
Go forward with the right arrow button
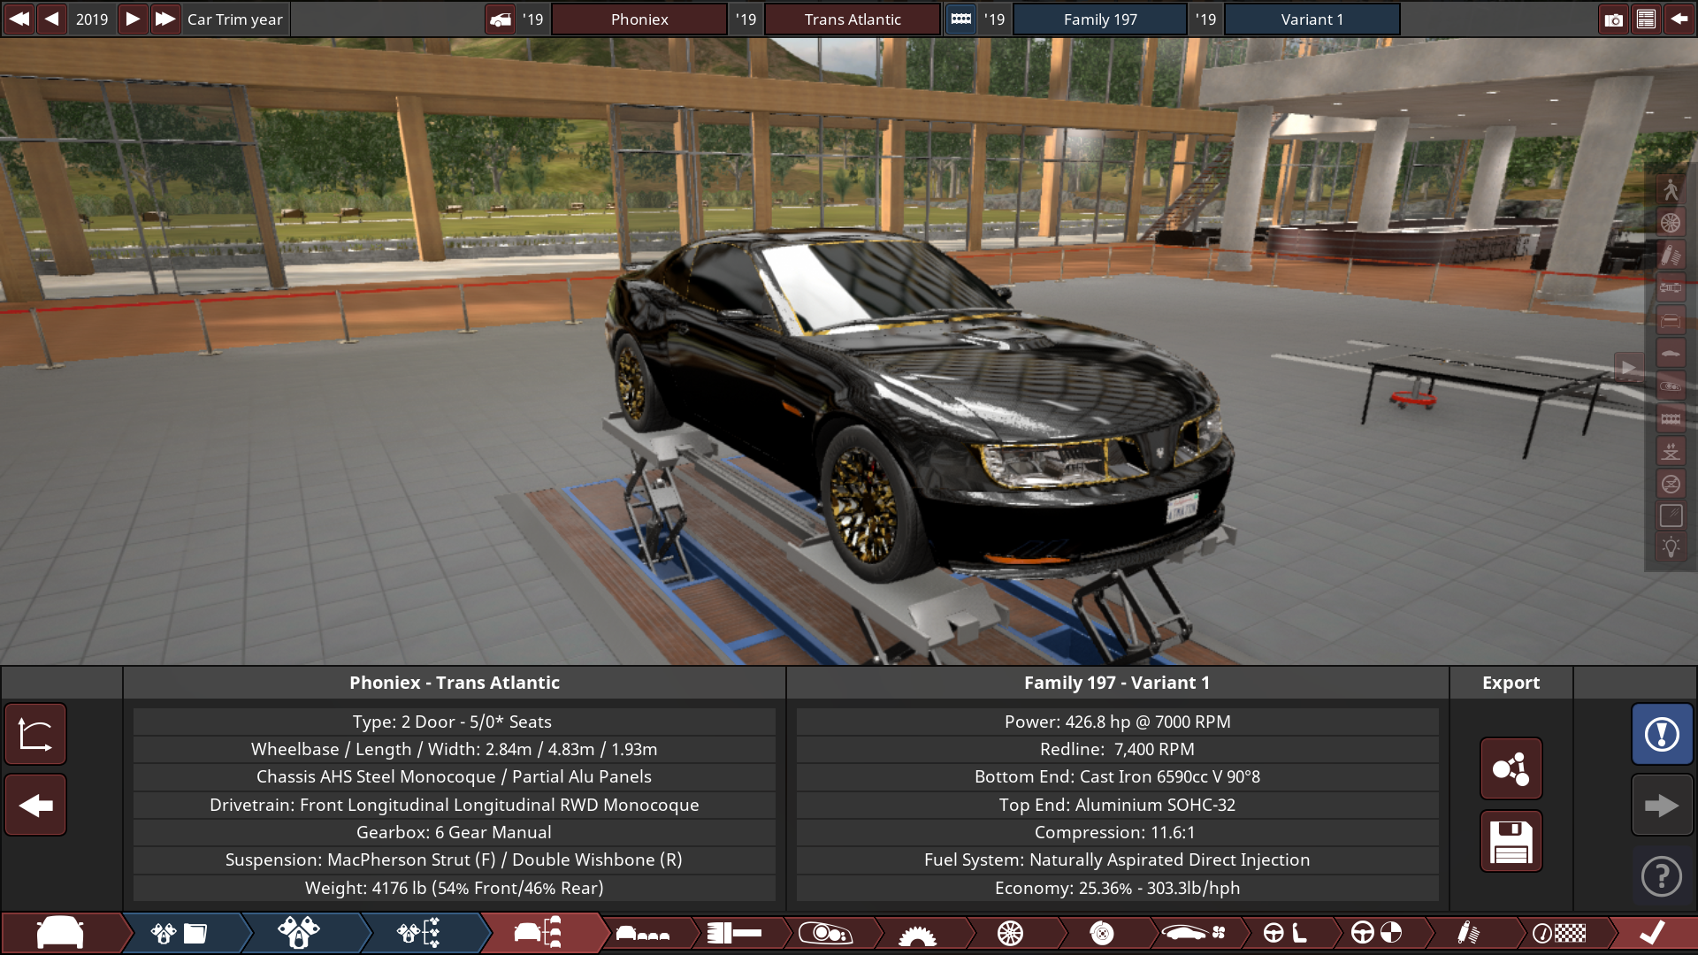click(1662, 805)
